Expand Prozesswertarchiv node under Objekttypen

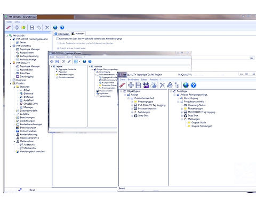point(132,108)
